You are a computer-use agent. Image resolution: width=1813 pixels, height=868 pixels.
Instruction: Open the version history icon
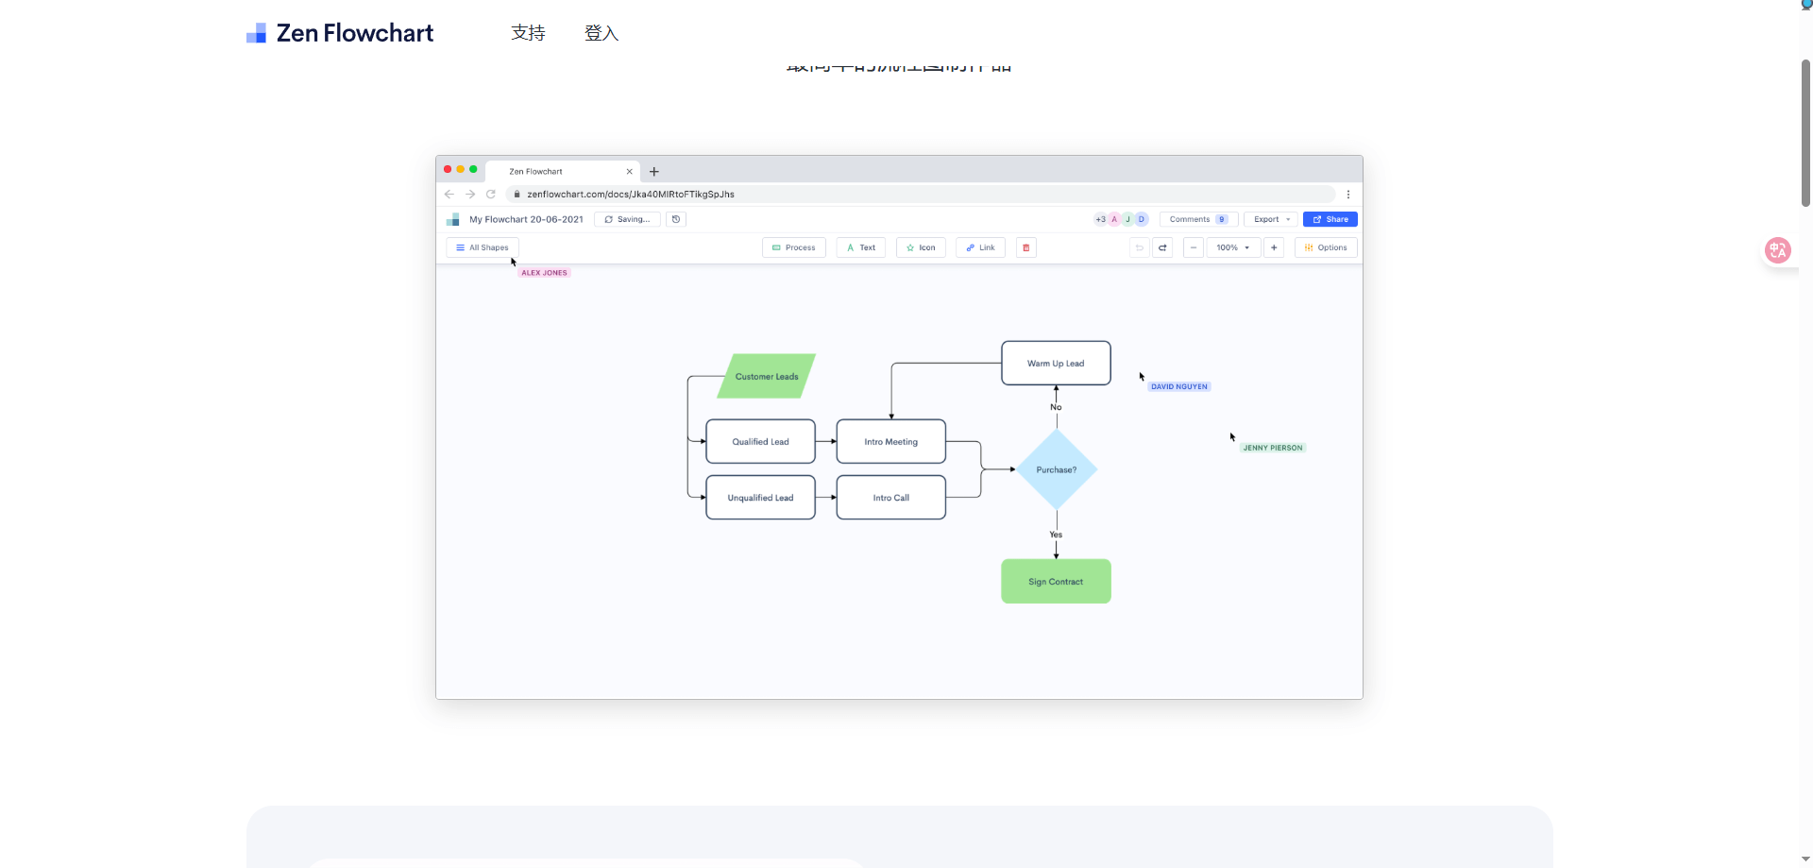click(676, 219)
